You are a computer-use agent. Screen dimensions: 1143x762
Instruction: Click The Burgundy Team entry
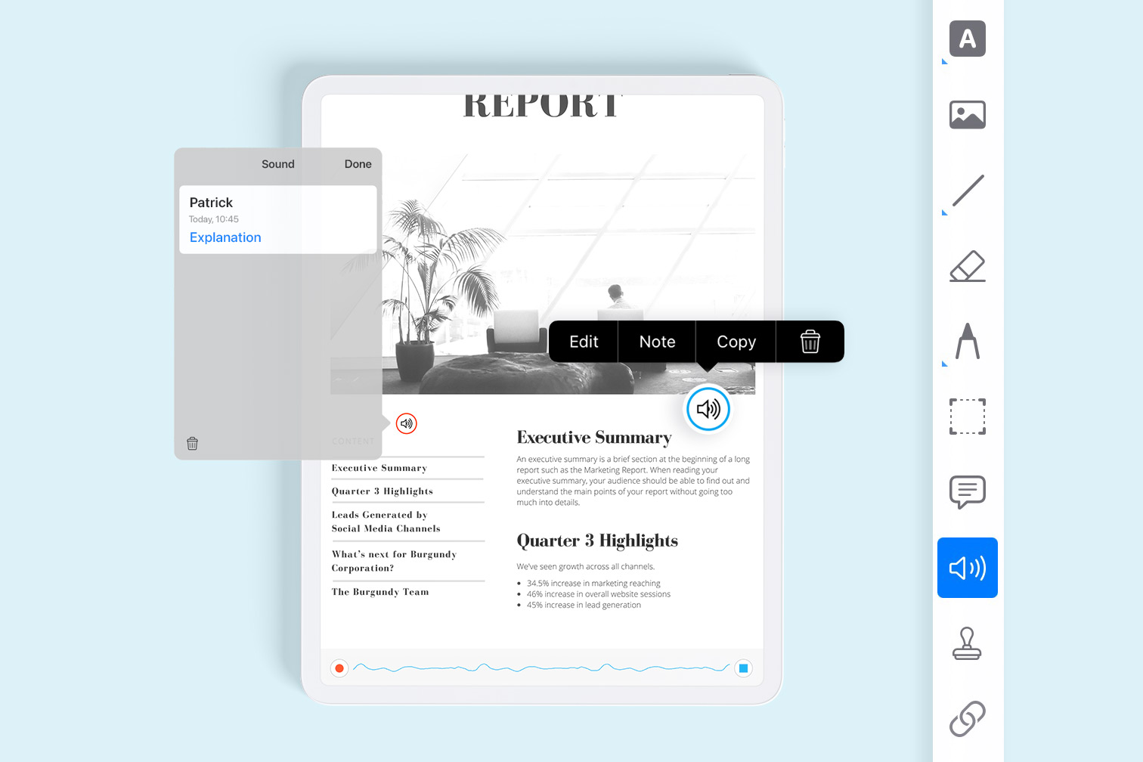tap(380, 592)
